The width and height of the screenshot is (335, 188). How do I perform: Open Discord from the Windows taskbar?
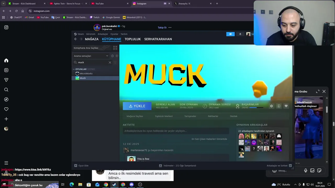[132, 185]
